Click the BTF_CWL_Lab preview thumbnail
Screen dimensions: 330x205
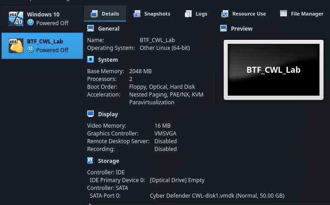coord(273,70)
